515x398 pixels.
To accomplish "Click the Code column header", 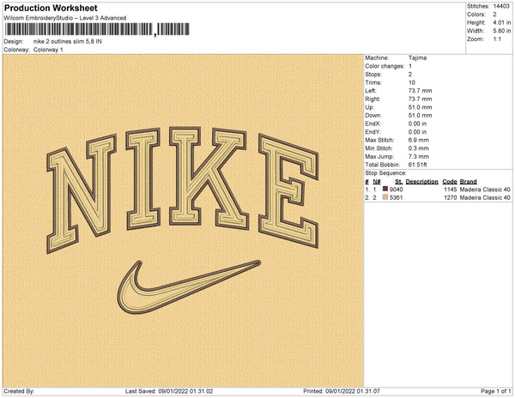I will pyautogui.click(x=450, y=182).
